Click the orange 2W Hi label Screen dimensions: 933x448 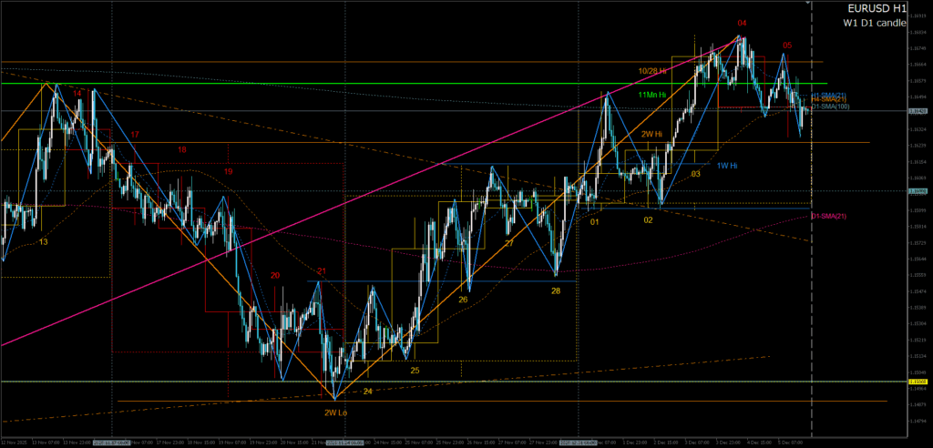651,134
